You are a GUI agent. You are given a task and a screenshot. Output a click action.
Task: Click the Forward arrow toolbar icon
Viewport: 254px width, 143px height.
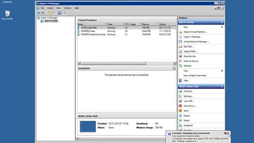click(43, 13)
